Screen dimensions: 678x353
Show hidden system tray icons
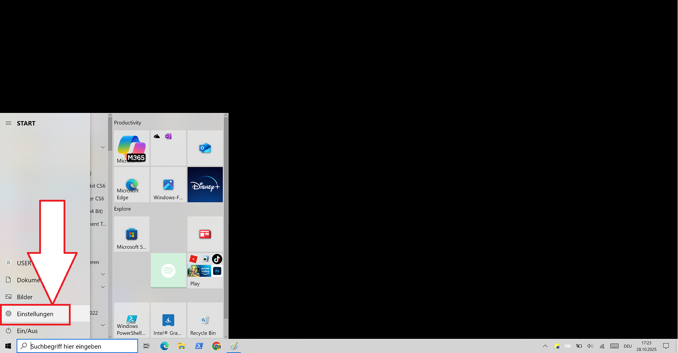[x=545, y=346]
